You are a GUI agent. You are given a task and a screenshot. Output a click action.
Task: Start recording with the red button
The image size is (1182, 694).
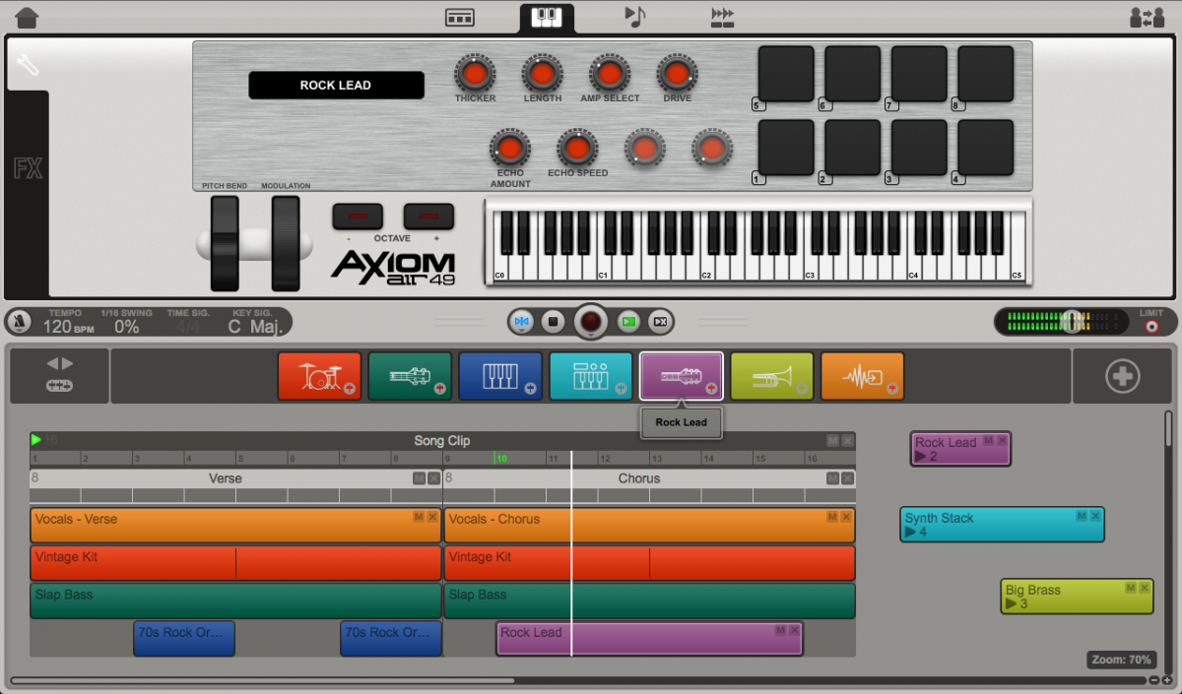click(x=591, y=321)
